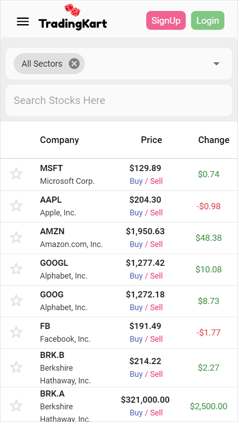Click the green Login button
The width and height of the screenshot is (238, 422).
point(208,21)
